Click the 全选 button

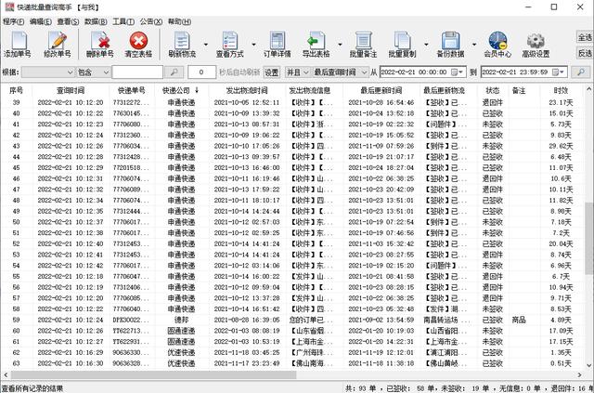click(x=585, y=37)
